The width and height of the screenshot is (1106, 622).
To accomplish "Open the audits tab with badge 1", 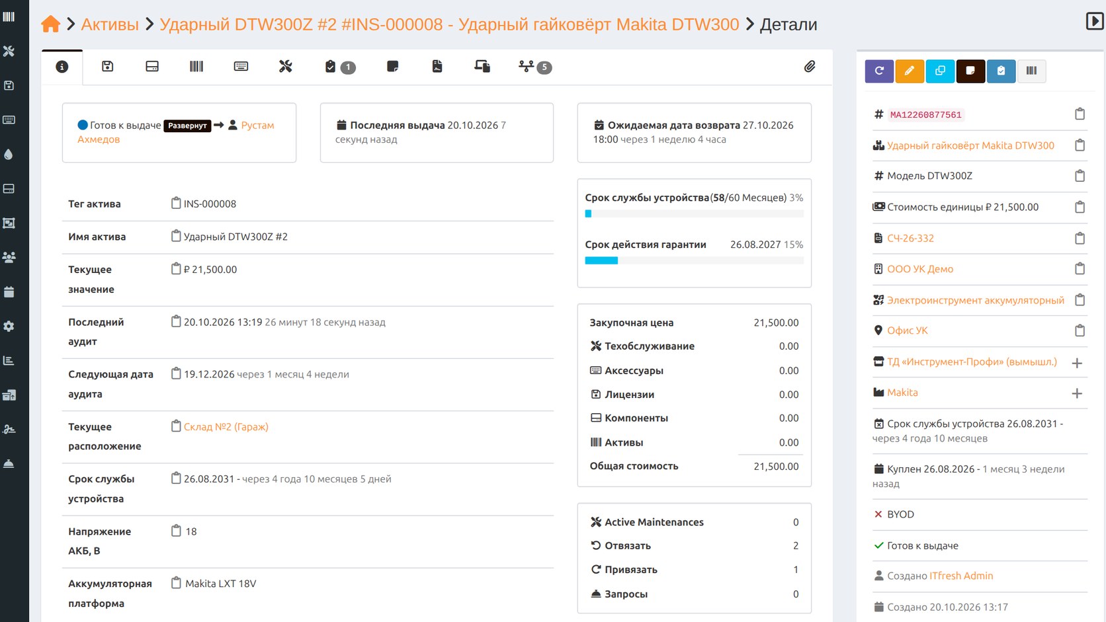I will click(x=340, y=67).
